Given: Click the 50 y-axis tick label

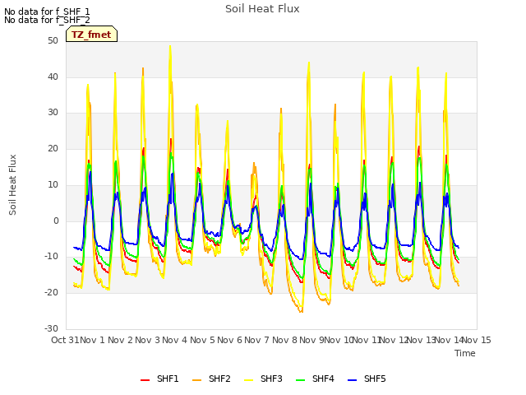Looking at the screenshot, I should point(53,41).
